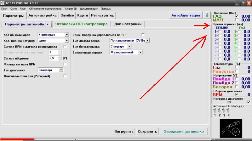Enable Фильтр сигнала RPM checkbox

coord(65,64)
